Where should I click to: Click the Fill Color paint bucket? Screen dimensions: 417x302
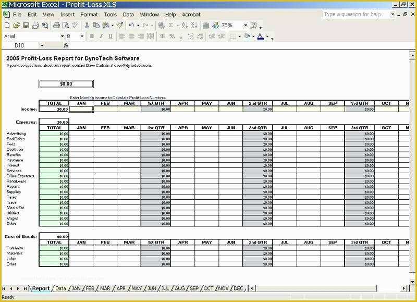247,36
